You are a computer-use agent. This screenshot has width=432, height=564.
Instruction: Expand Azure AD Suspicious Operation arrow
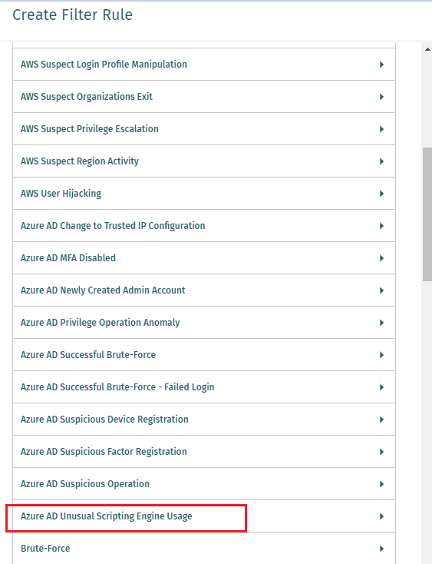(x=381, y=484)
